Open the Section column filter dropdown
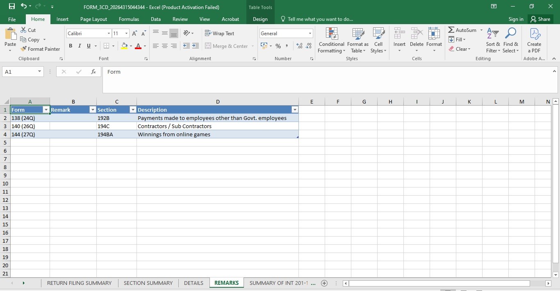Screen dimensions: 560x291 click(x=133, y=110)
